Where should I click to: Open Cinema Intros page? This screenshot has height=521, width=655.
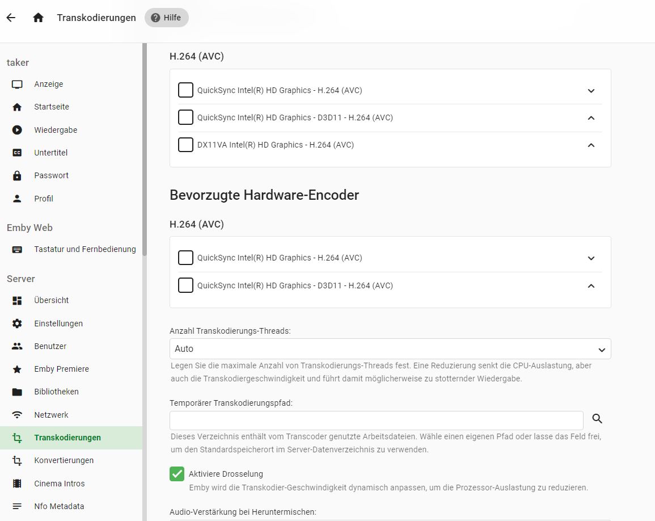[71, 484]
